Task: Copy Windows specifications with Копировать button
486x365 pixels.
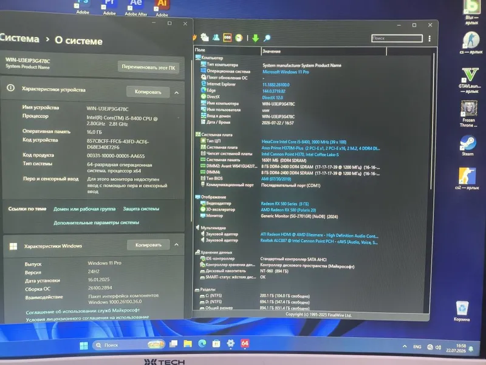Action: click(148, 245)
